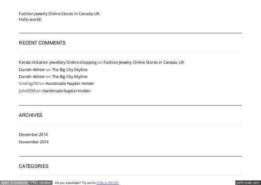Follow the 'HTML to PDF API' link
The width and height of the screenshot is (261, 185).
point(108,183)
